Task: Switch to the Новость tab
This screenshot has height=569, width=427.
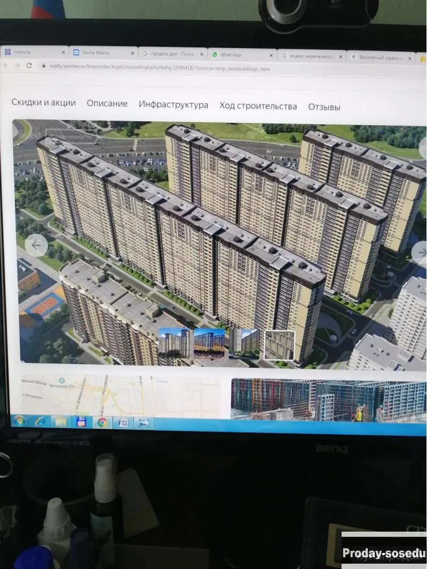Action: pyautogui.click(x=35, y=52)
